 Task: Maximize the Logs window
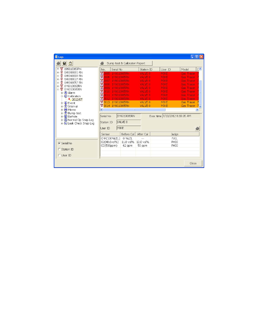(197, 57)
